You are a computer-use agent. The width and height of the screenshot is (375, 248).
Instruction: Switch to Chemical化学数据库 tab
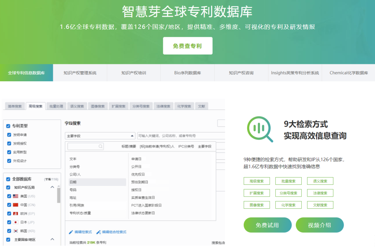point(349,73)
